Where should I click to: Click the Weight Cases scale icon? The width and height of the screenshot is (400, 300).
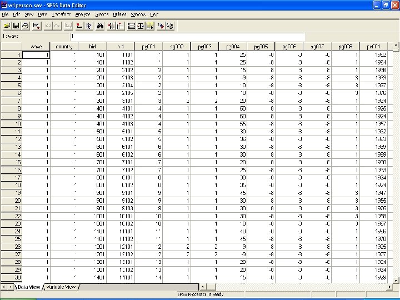pos(141,26)
